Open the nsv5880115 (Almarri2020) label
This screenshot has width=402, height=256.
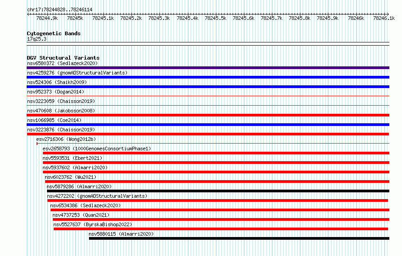coord(121,234)
